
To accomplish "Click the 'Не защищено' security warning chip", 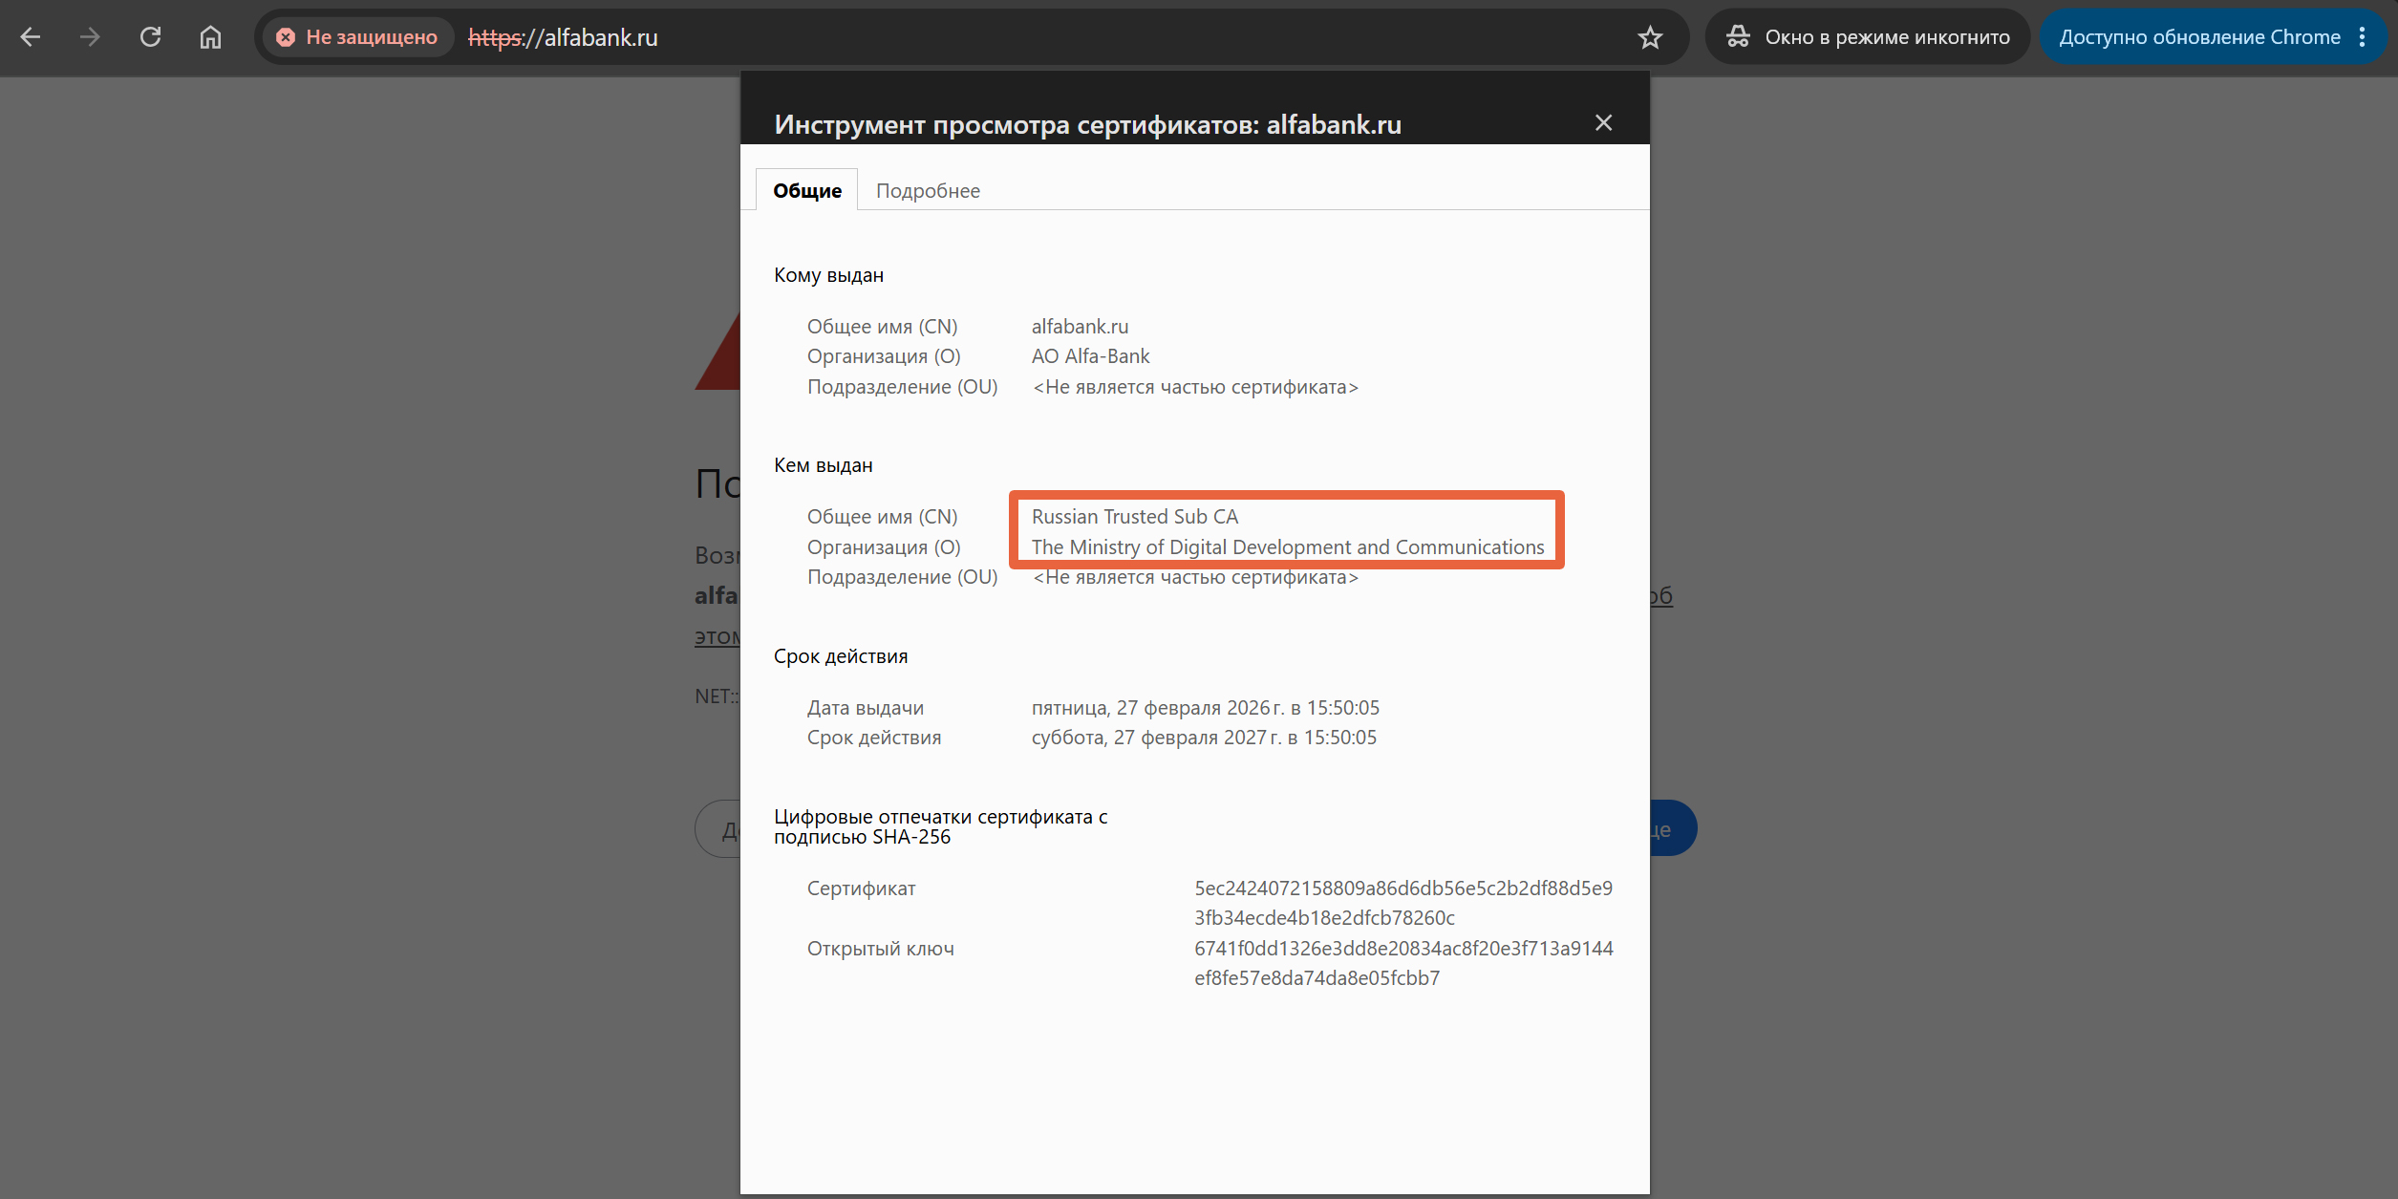I will pos(357,37).
